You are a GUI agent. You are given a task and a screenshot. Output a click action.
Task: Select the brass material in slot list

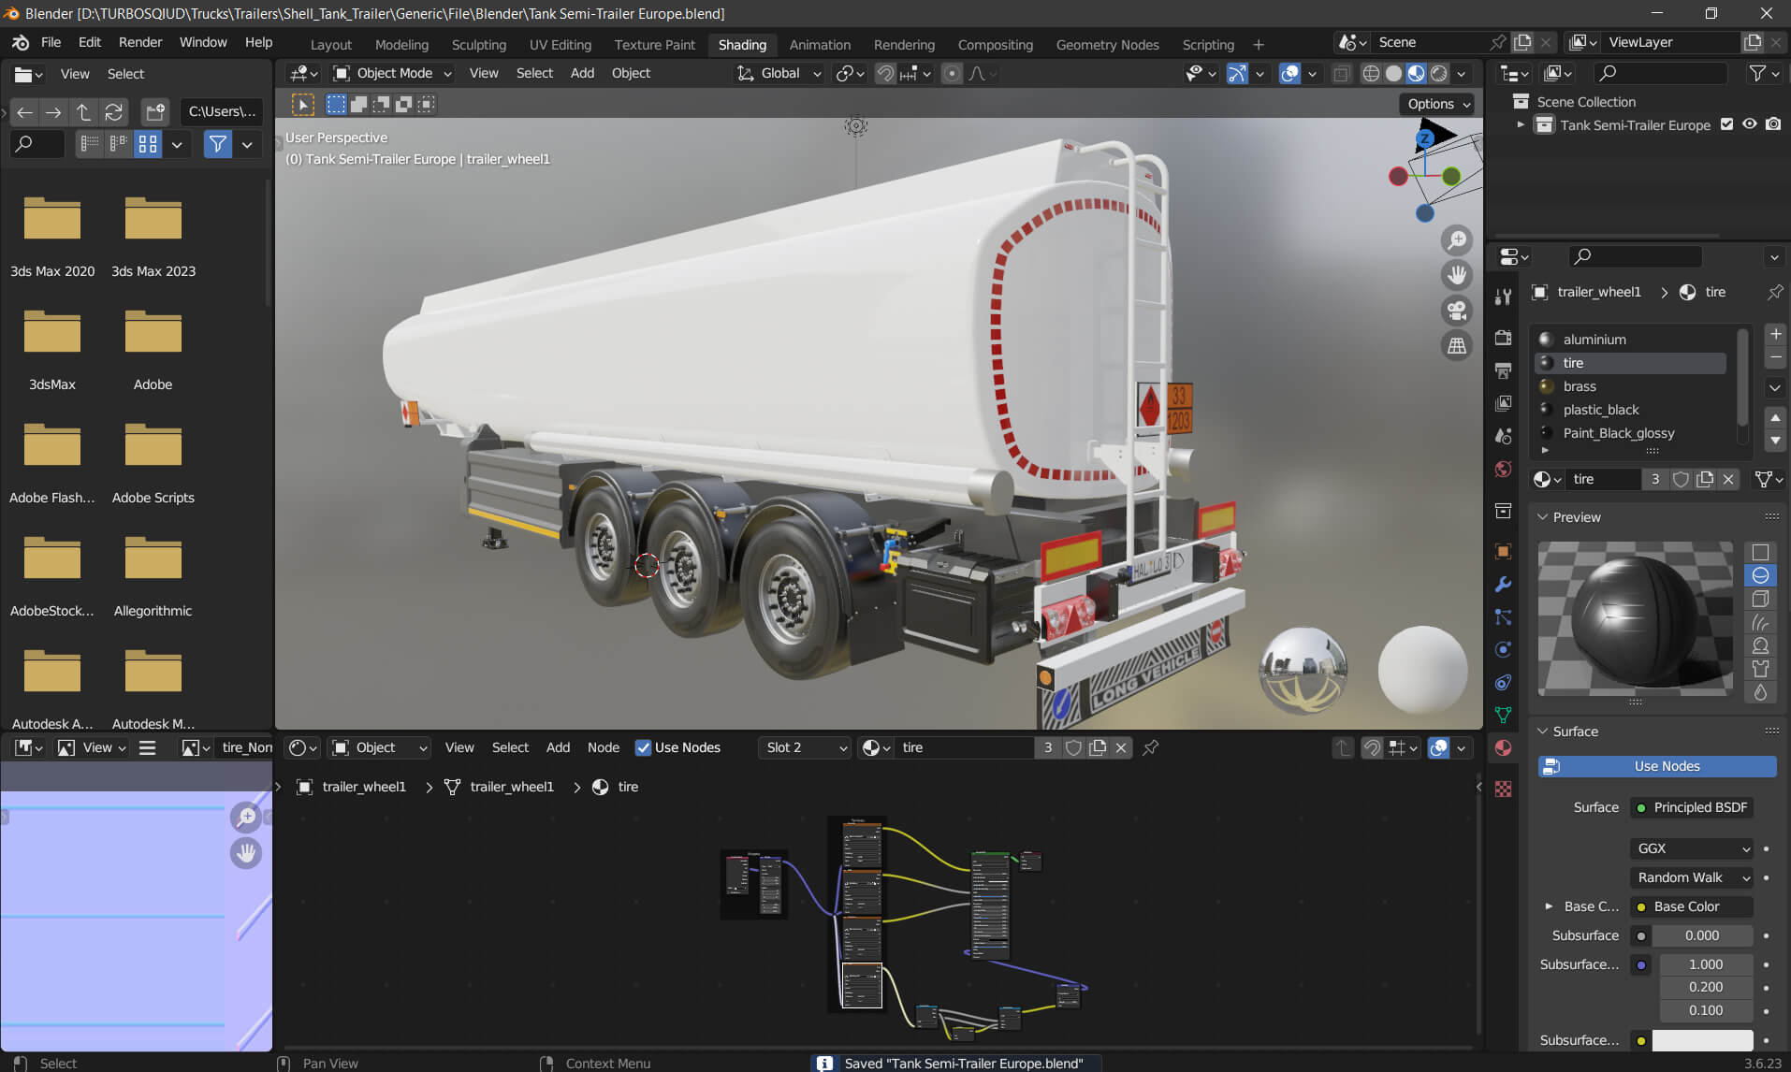(1630, 386)
